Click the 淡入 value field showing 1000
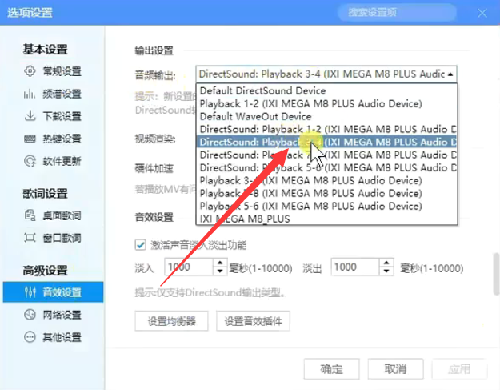 pyautogui.click(x=189, y=267)
